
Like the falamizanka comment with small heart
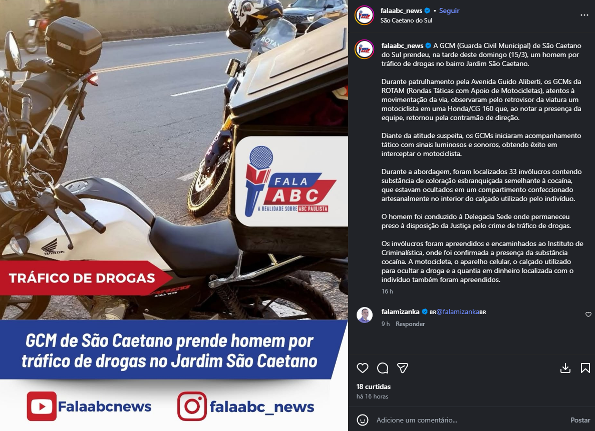[588, 314]
